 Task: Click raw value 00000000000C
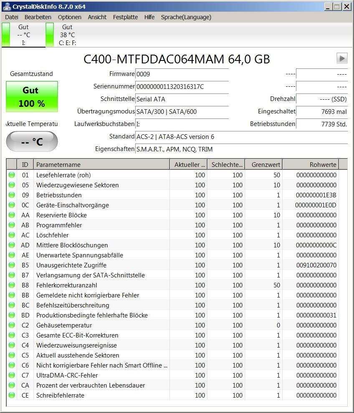(x=316, y=245)
